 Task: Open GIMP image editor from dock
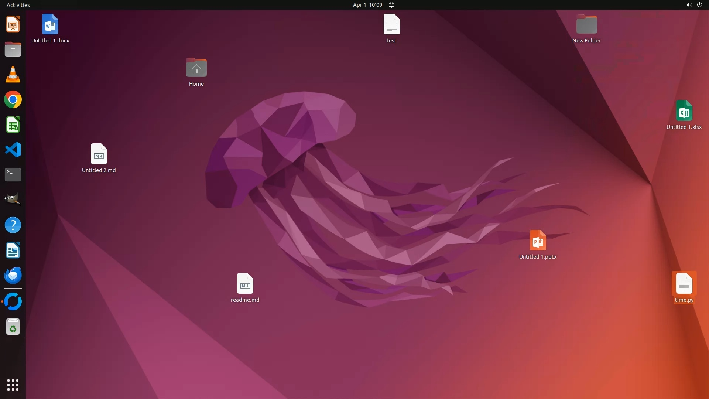pyautogui.click(x=13, y=200)
